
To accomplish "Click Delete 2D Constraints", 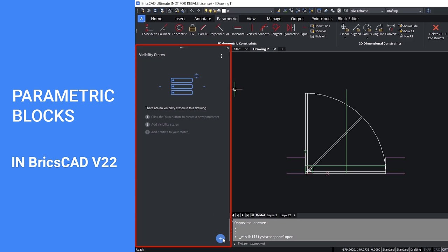I will (x=436, y=32).
